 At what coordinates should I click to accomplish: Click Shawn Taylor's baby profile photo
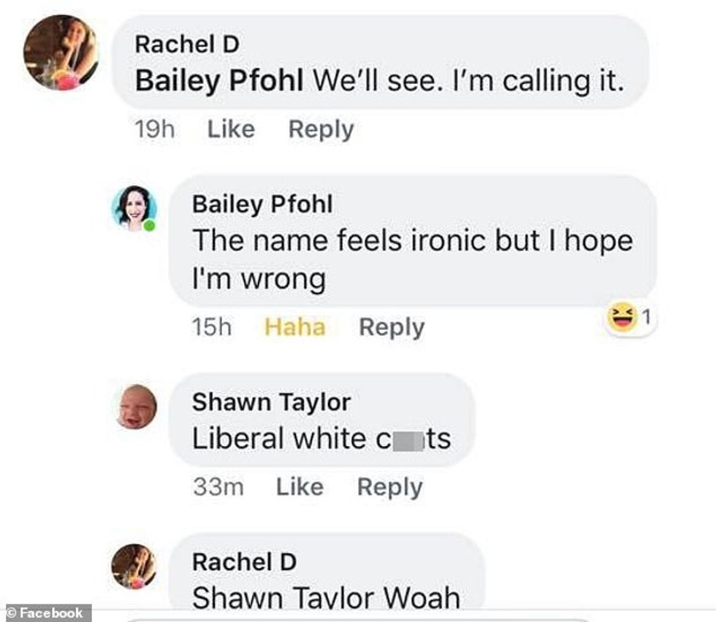[136, 407]
